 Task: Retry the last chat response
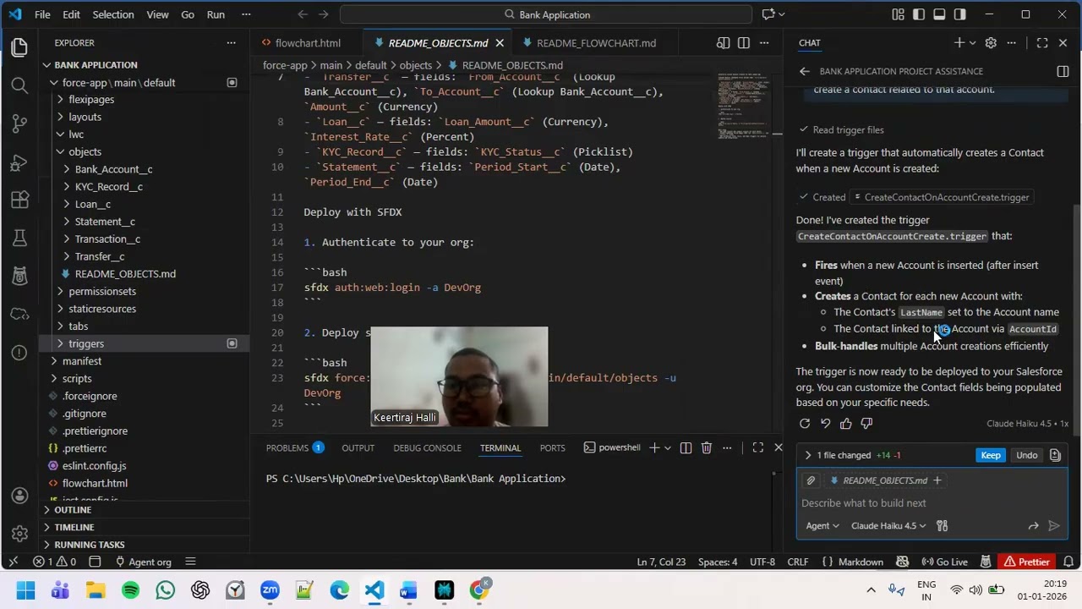(805, 424)
